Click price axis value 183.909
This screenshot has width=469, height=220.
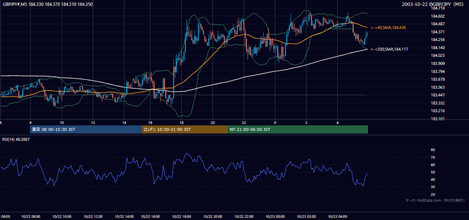(437, 64)
